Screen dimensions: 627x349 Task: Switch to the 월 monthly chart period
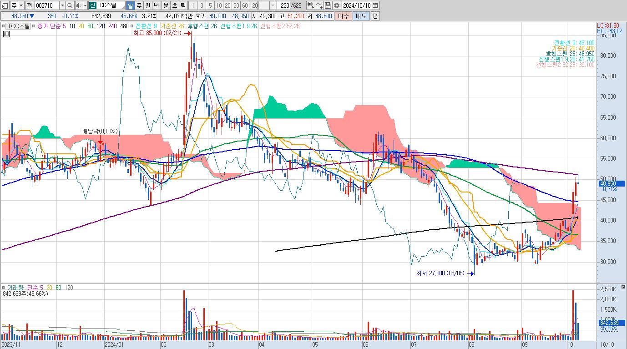[148, 5]
